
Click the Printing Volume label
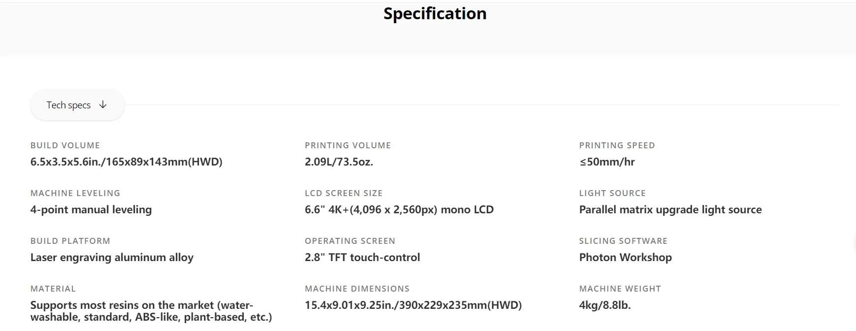[x=348, y=145]
